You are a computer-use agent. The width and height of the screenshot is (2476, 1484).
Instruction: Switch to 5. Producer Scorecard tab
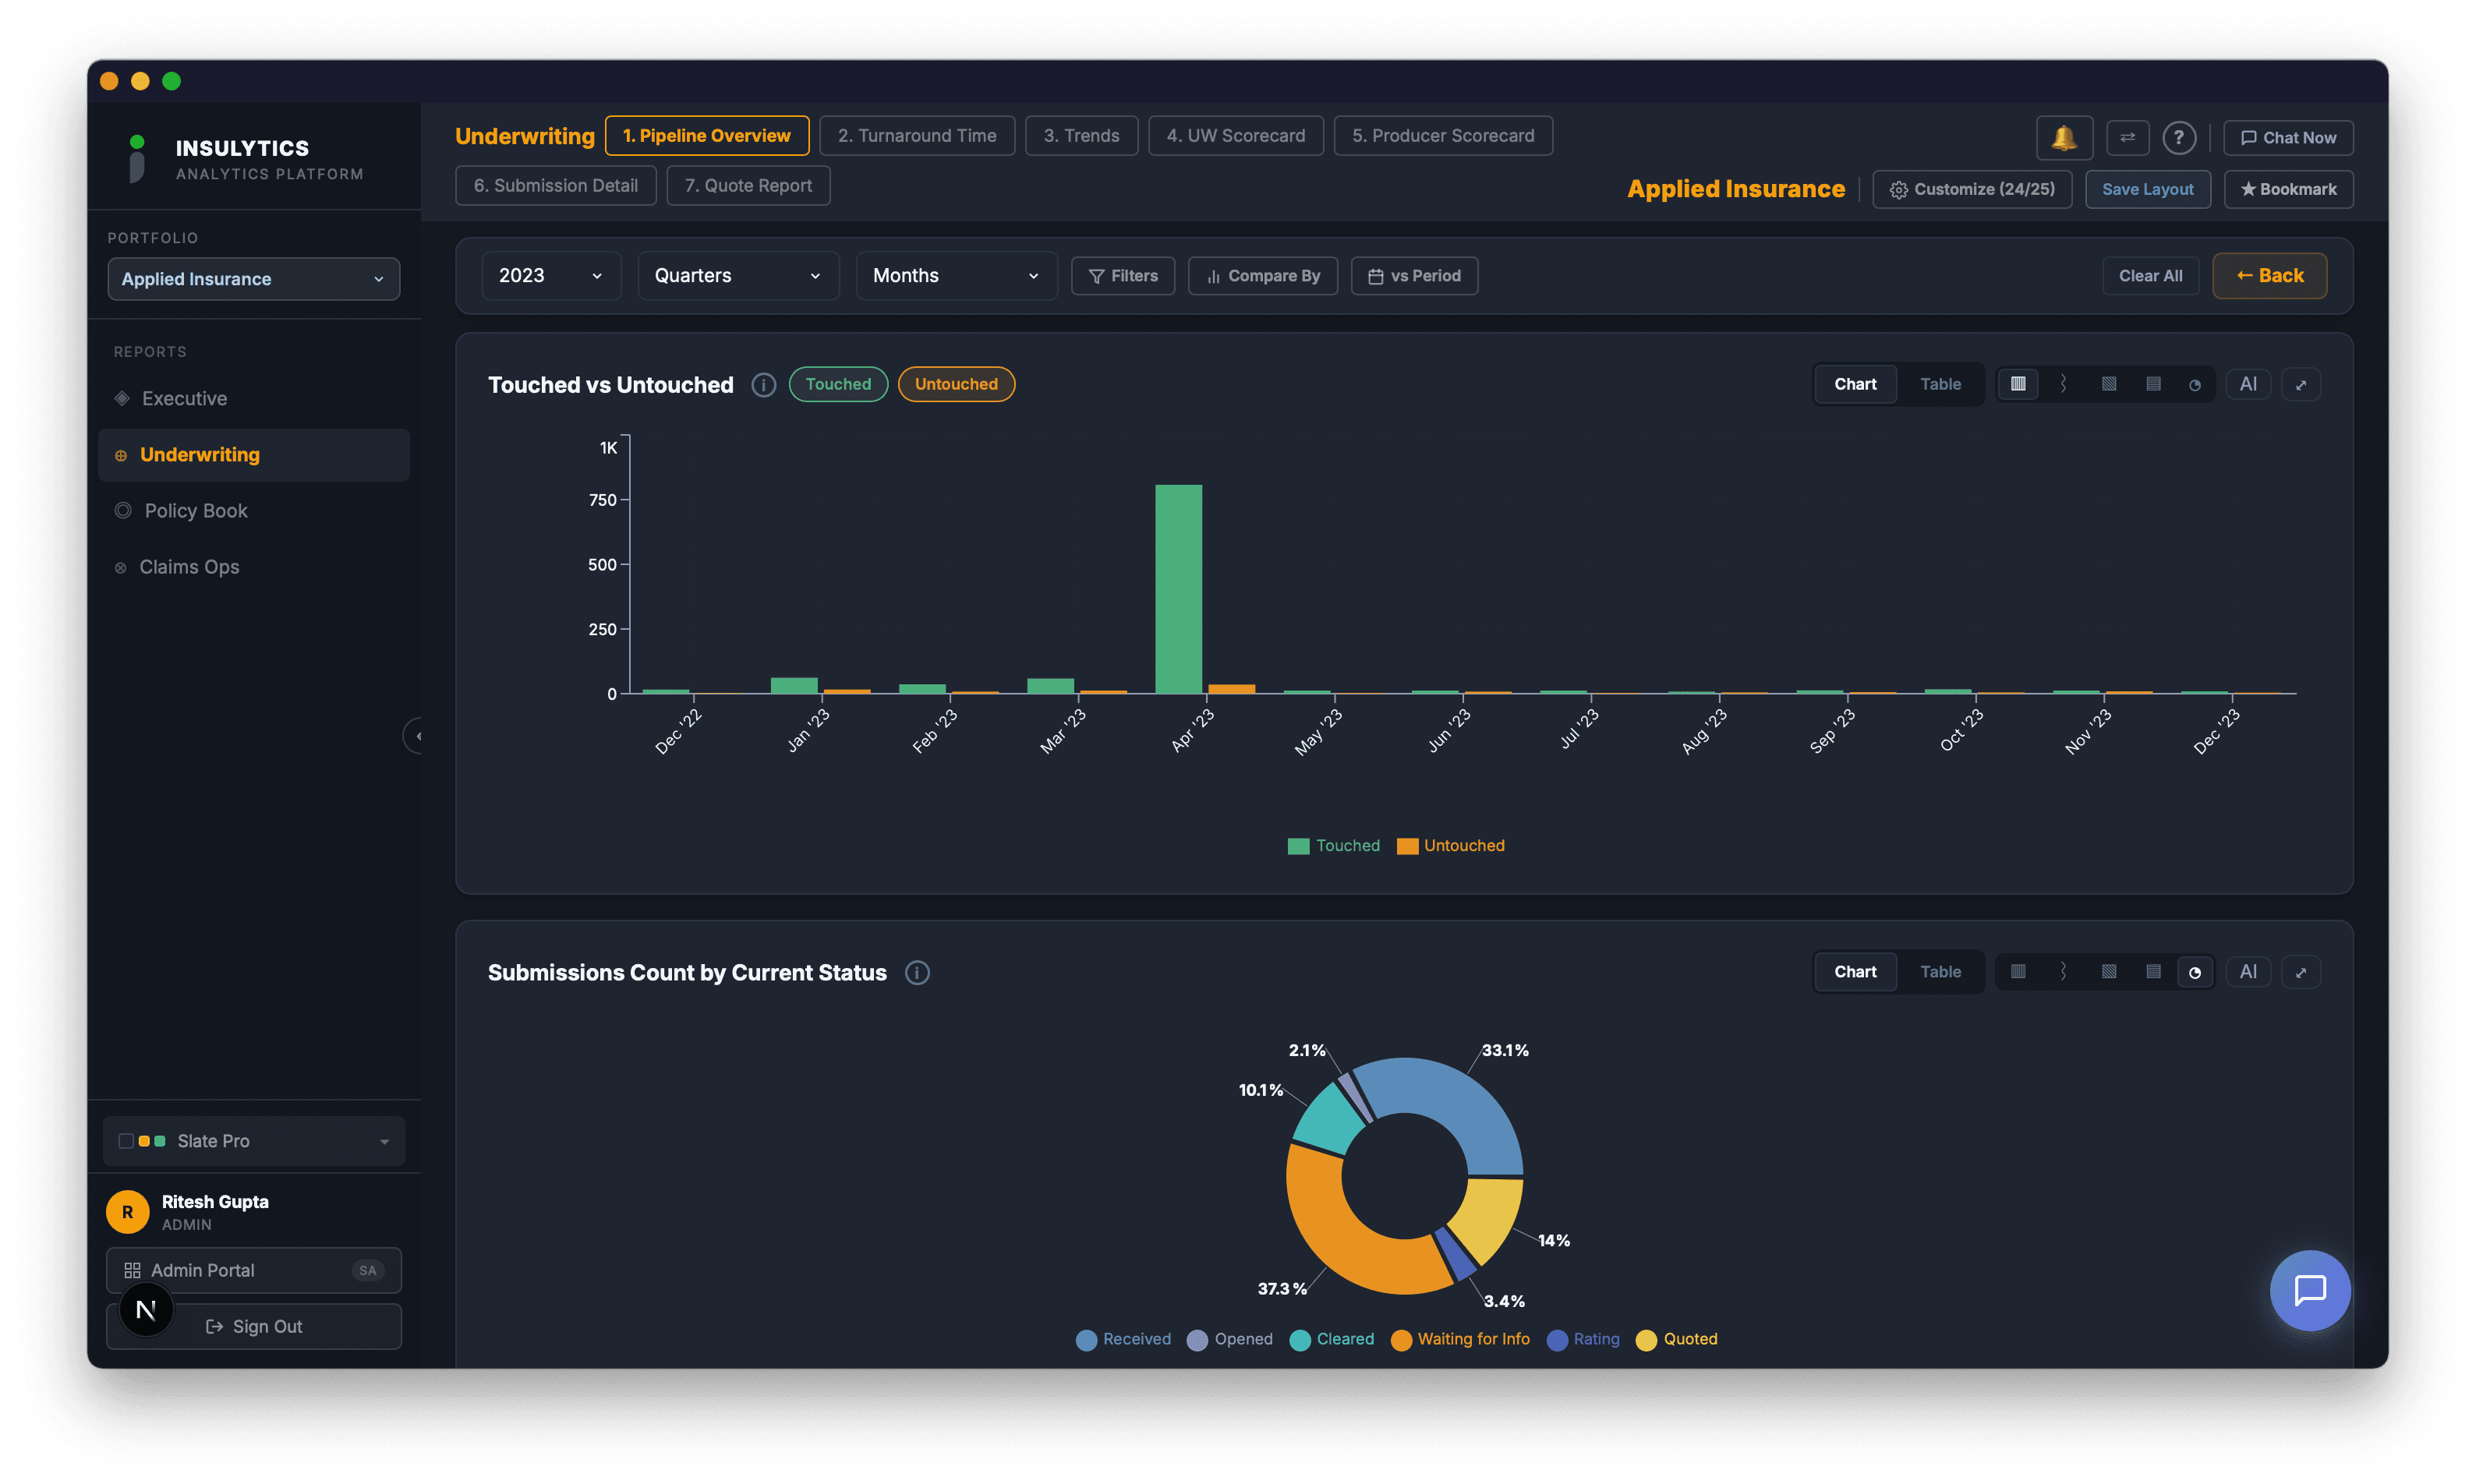1443,136
